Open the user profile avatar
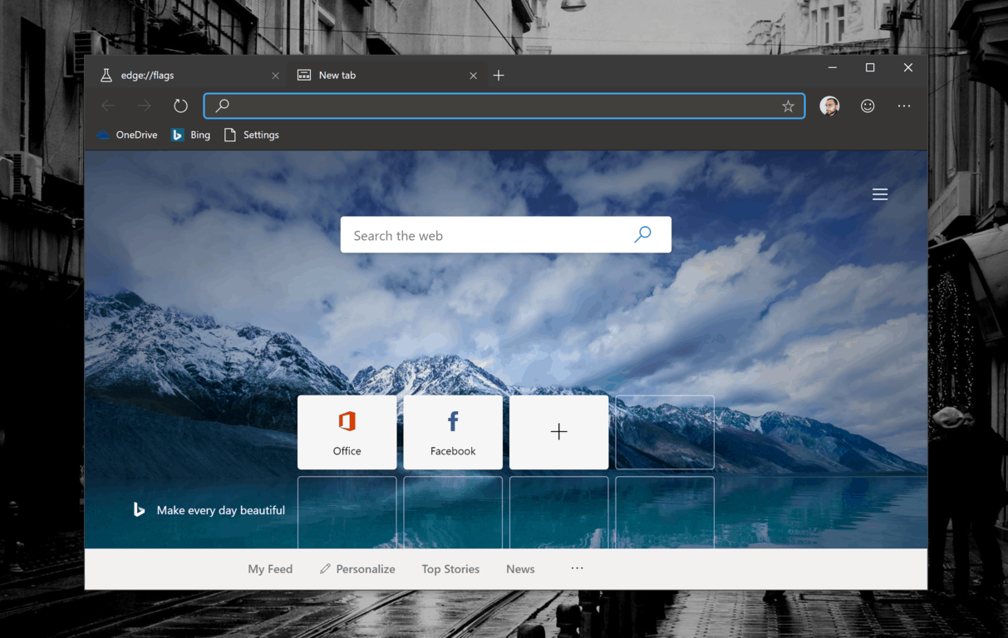Image resolution: width=1008 pixels, height=638 pixels. click(x=829, y=106)
